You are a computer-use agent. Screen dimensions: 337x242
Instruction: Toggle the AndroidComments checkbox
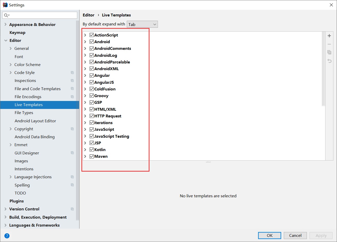click(92, 48)
